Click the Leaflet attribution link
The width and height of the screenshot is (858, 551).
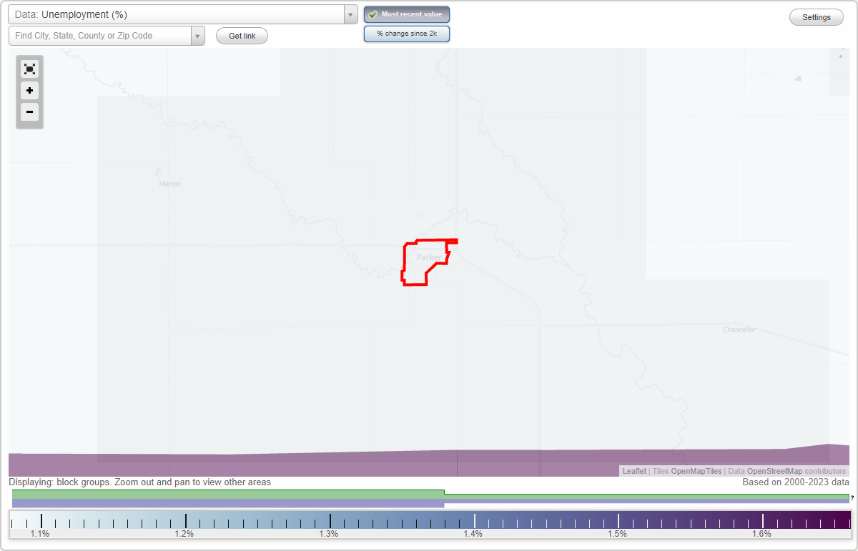click(633, 471)
